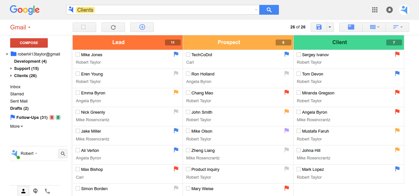
Task: Click the orange flag on John Smith
Action: (287, 112)
